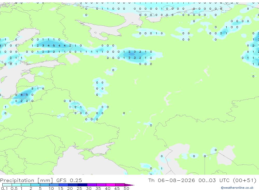Select the 25–30 mm navy legend swatch
The height and width of the screenshot is (190, 259).
82,185
